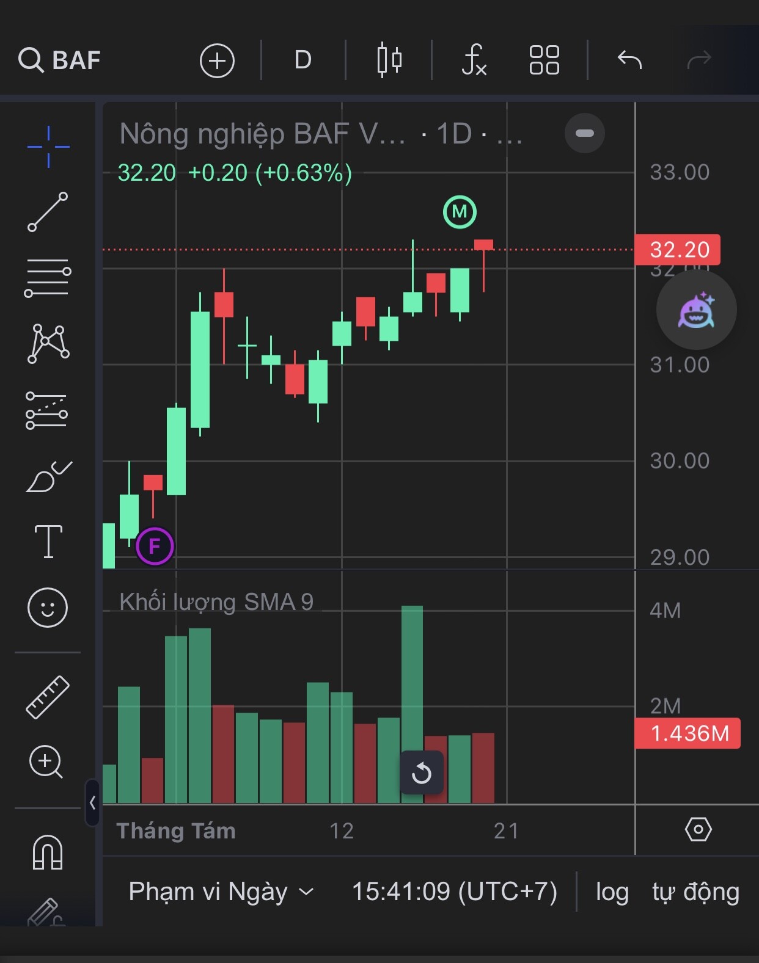Click green M marker on chart
759x963 pixels.
[x=460, y=212]
